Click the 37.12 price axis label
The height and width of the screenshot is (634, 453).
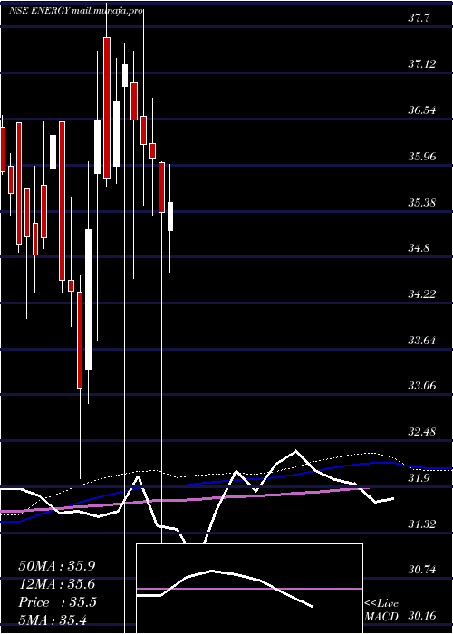click(x=421, y=63)
